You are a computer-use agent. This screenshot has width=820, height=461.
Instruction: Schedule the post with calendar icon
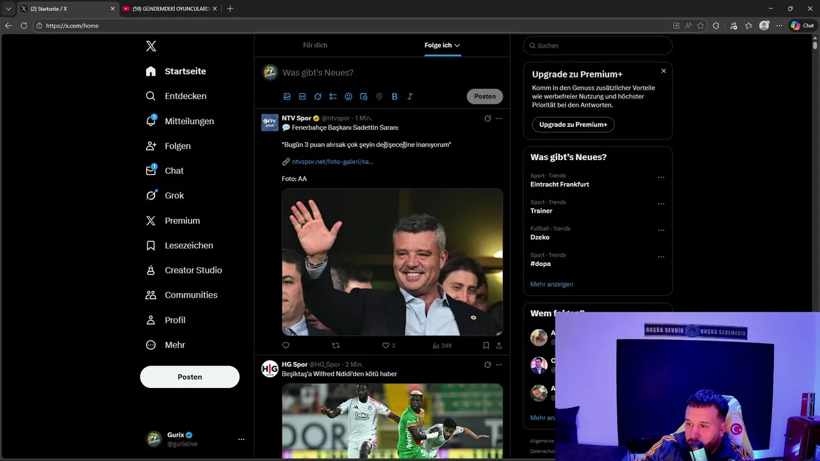point(364,97)
